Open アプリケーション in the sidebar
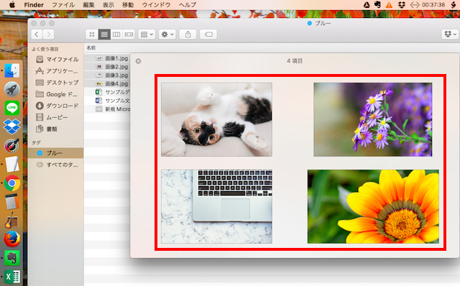Viewport: 460px width, 286px height. [56, 71]
